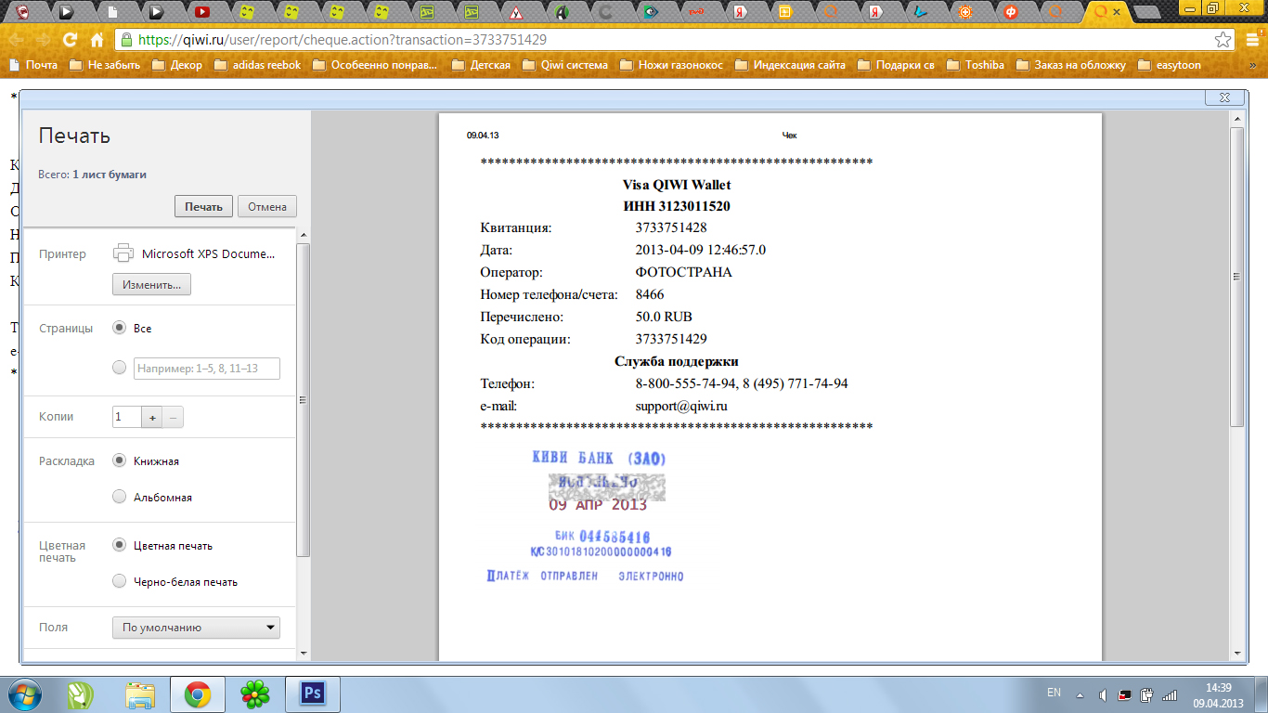The width and height of the screenshot is (1268, 713).
Task: Choose 'Книжная' portrait layout
Action: (119, 460)
